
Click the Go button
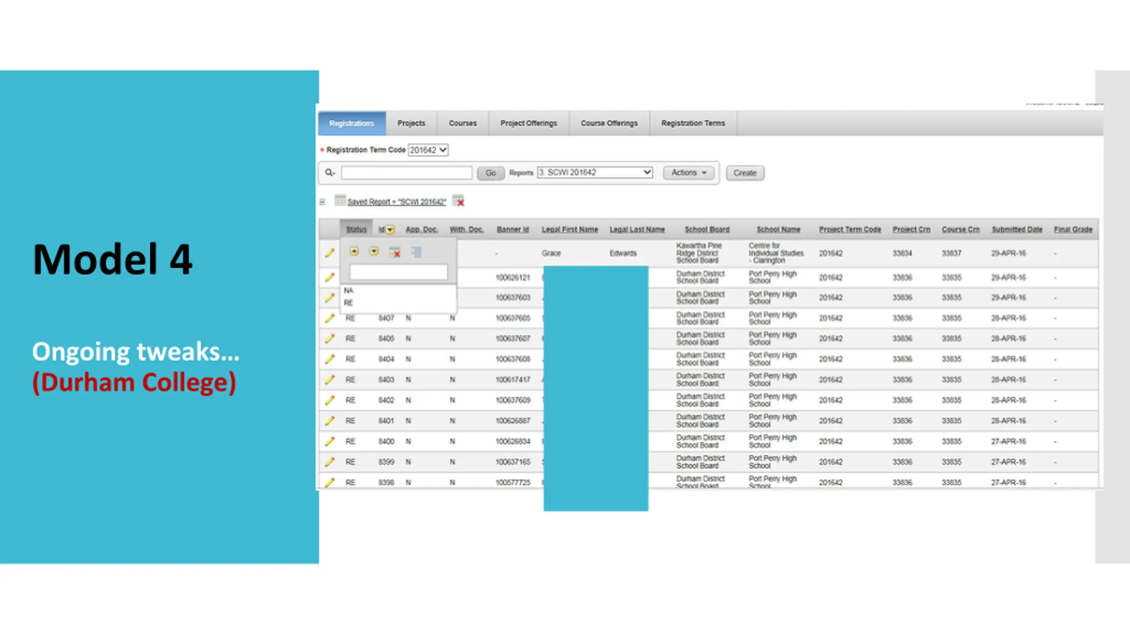click(490, 173)
